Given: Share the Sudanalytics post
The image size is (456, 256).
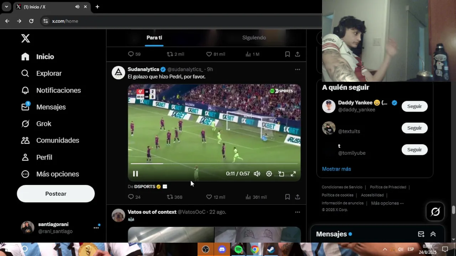Looking at the screenshot, I should point(297,197).
